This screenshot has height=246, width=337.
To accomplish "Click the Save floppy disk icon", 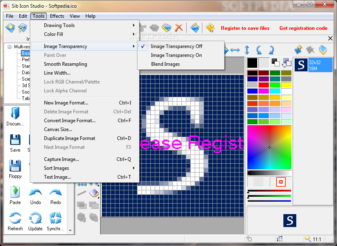I will click(x=15, y=140).
